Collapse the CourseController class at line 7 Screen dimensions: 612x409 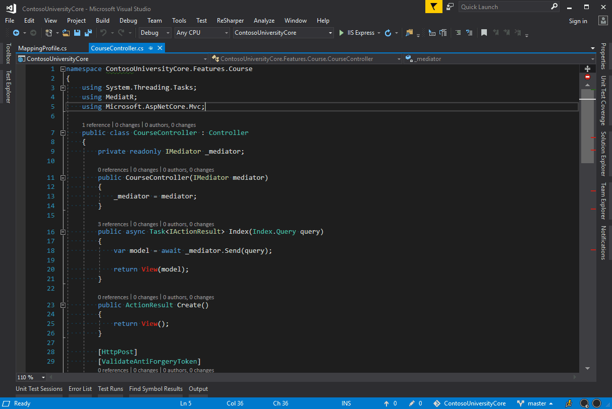tap(63, 133)
